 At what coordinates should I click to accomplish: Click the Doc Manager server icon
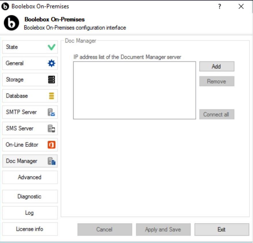point(52,161)
